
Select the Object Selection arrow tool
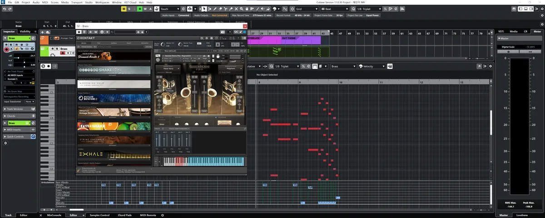pyautogui.click(x=204, y=9)
